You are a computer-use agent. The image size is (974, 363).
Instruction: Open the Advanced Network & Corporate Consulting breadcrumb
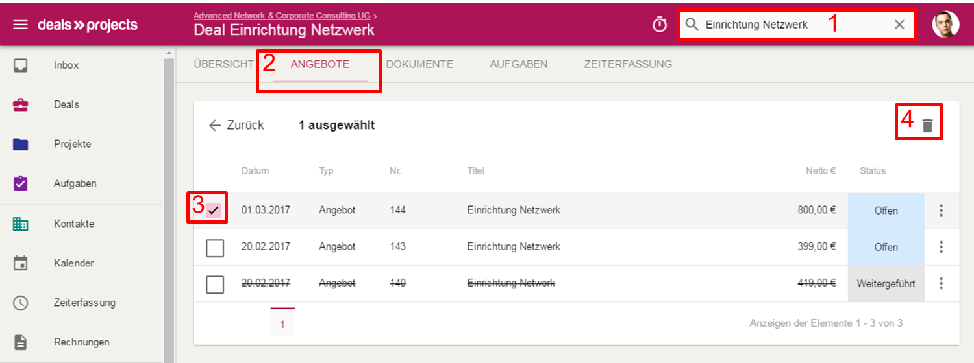point(282,15)
